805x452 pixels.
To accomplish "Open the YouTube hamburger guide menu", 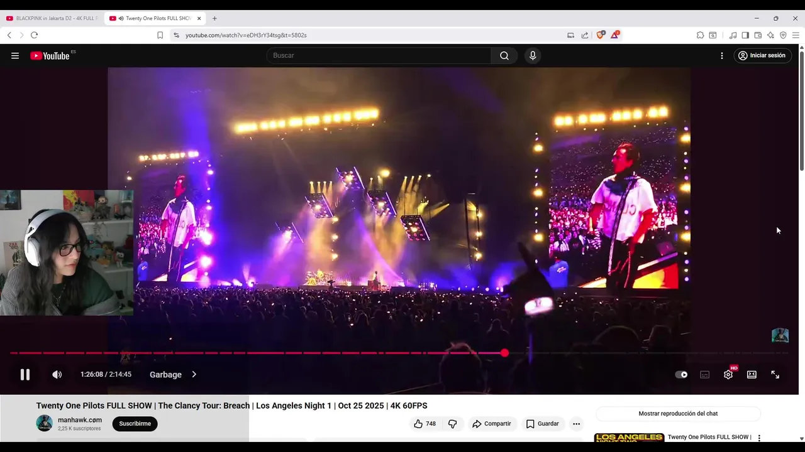I will [x=15, y=55].
